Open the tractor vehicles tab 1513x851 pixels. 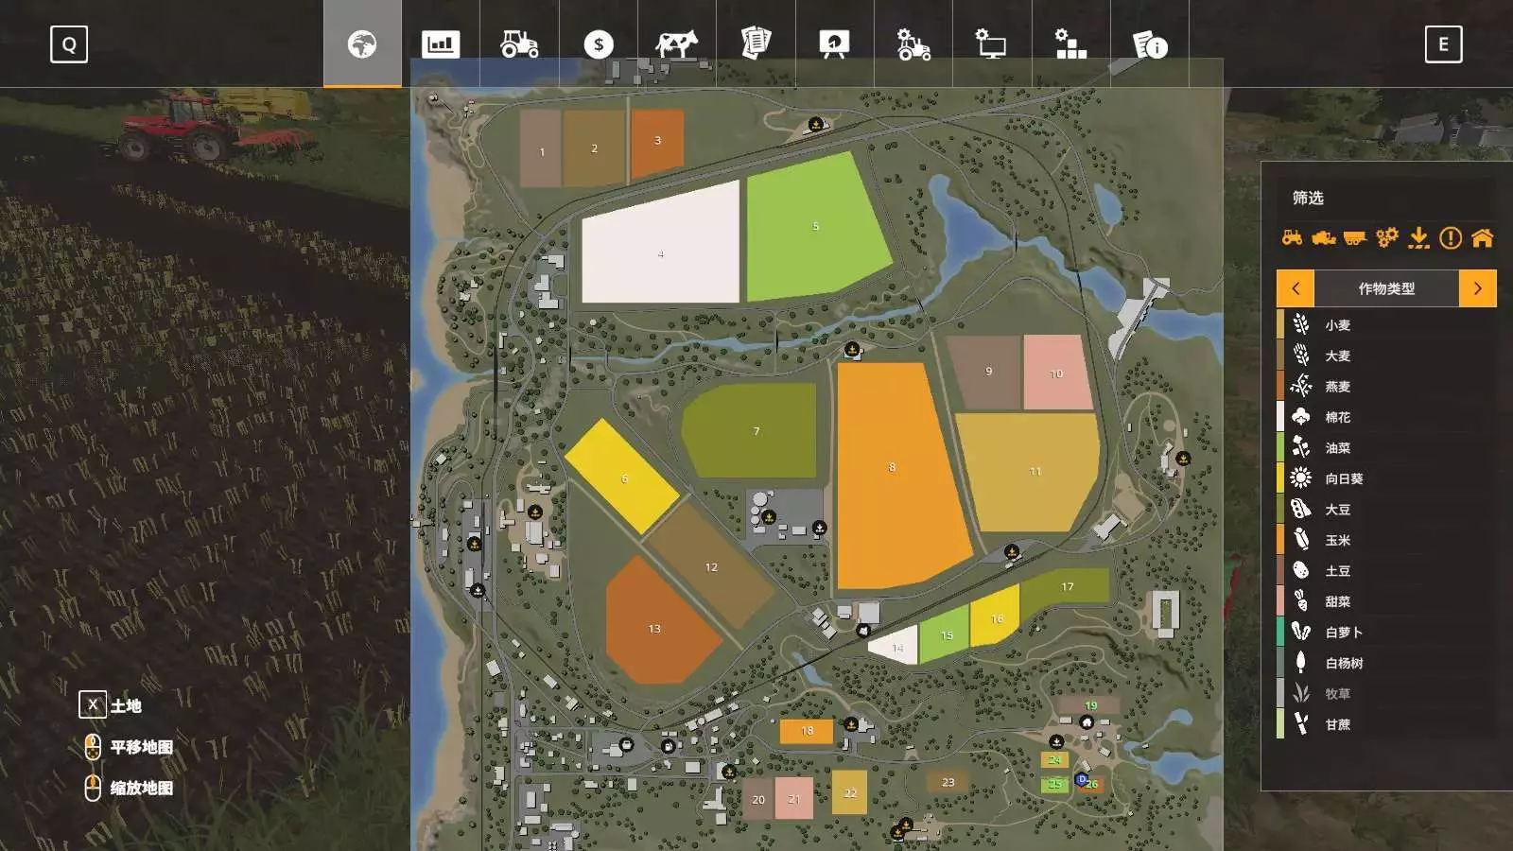tap(519, 43)
